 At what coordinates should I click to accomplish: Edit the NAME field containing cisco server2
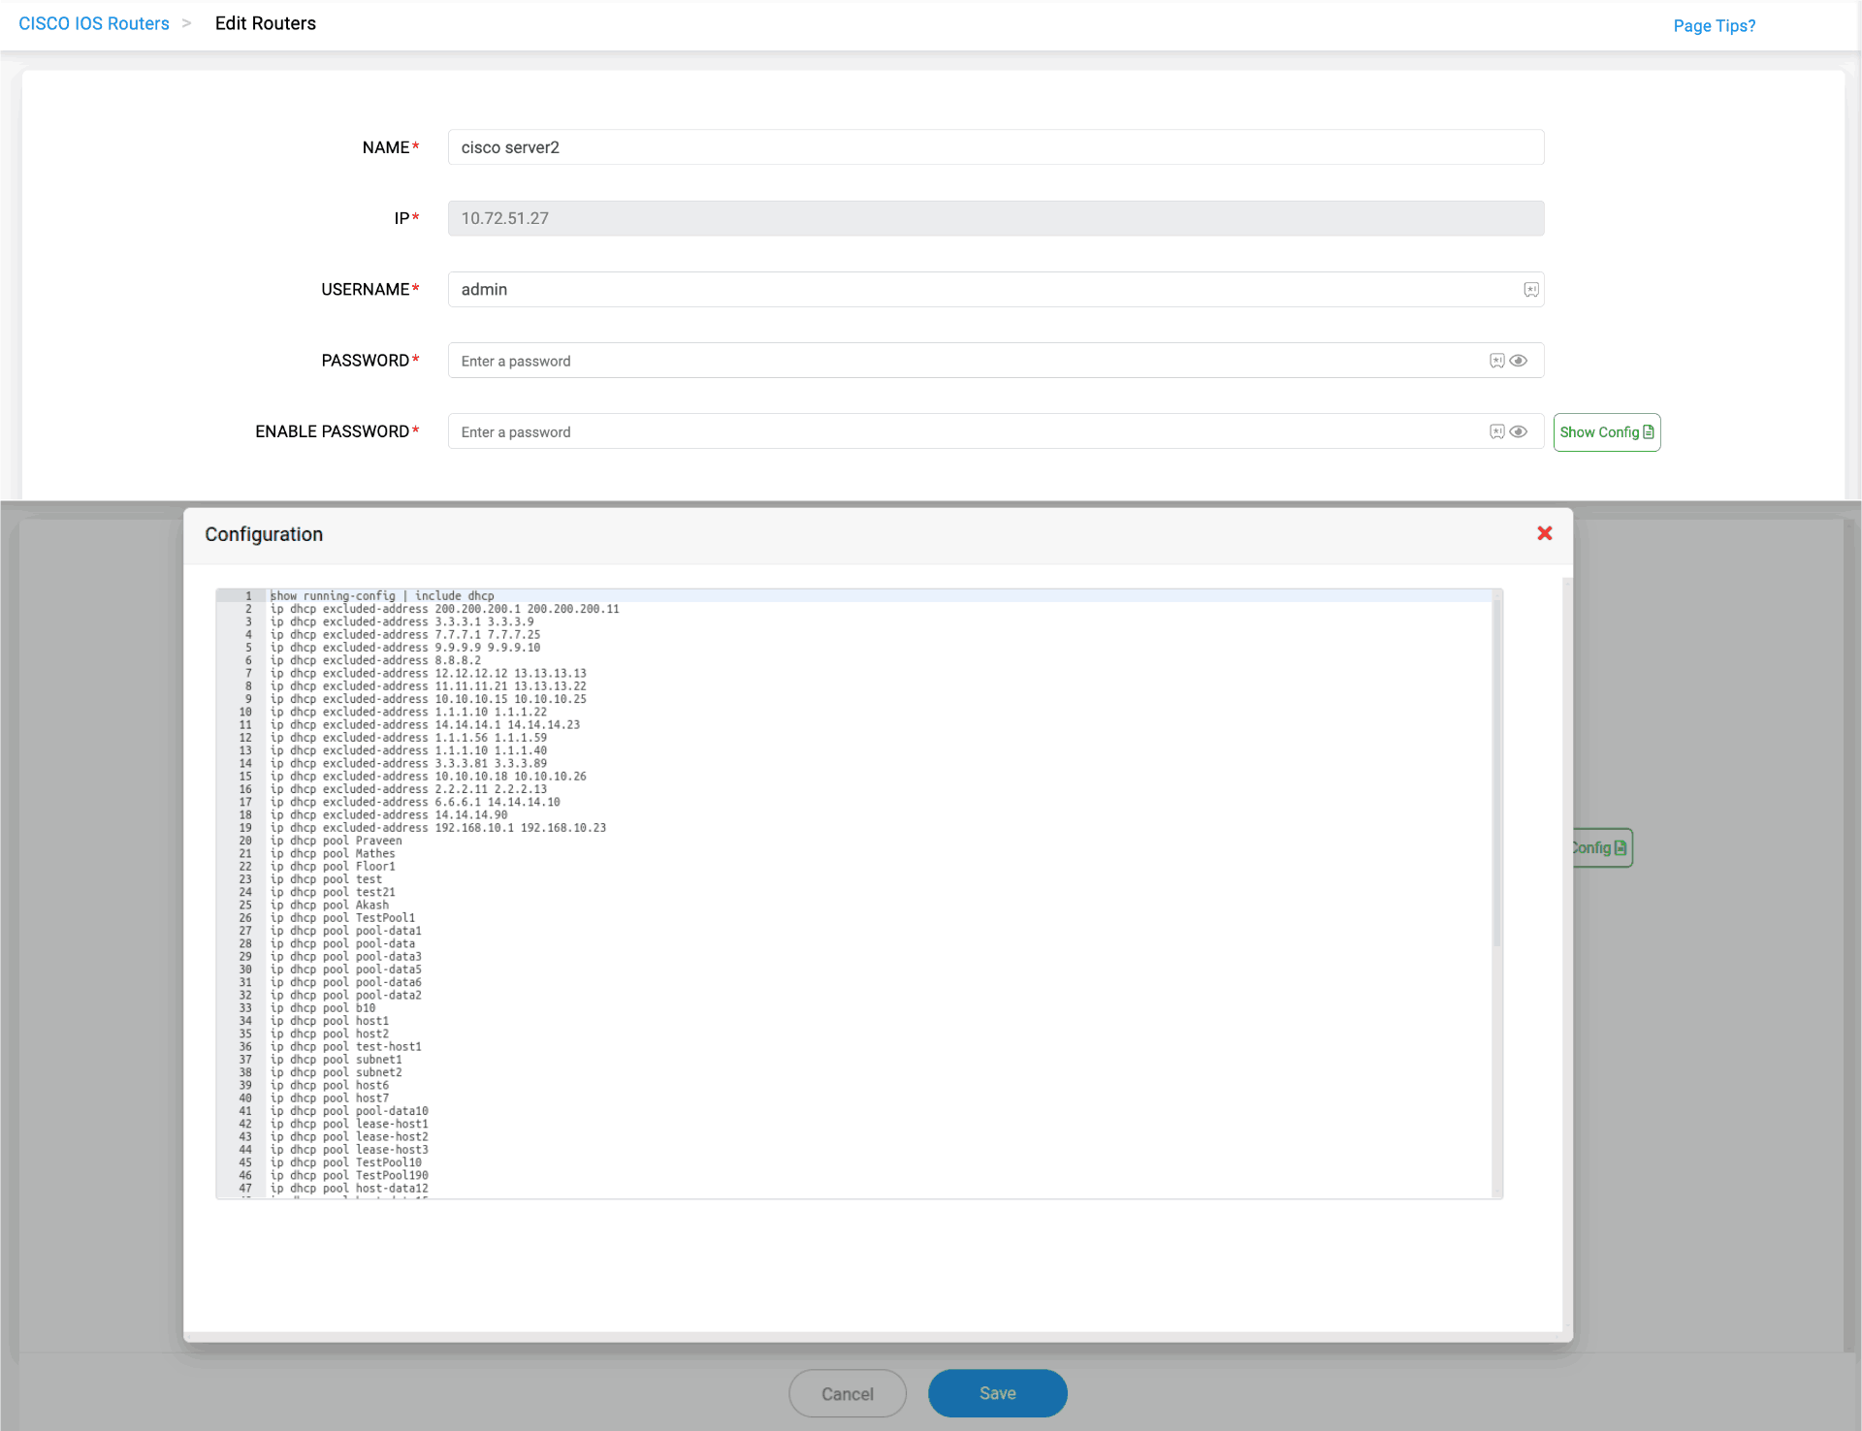pos(995,146)
